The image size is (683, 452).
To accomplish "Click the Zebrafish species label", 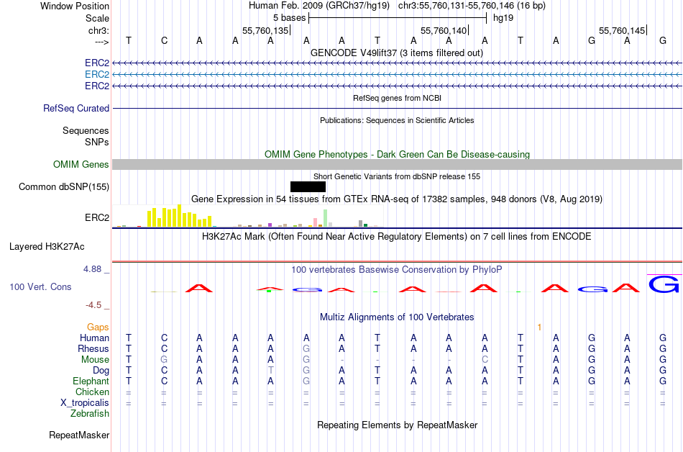I will coord(90,413).
